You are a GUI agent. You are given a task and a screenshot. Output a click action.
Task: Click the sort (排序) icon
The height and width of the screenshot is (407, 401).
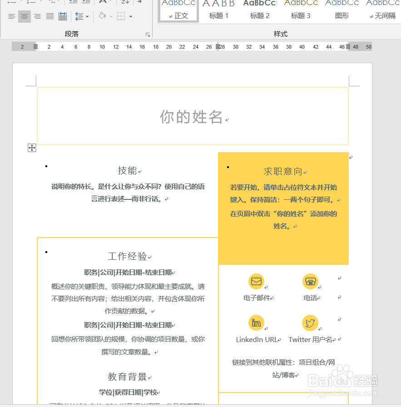click(124, 3)
